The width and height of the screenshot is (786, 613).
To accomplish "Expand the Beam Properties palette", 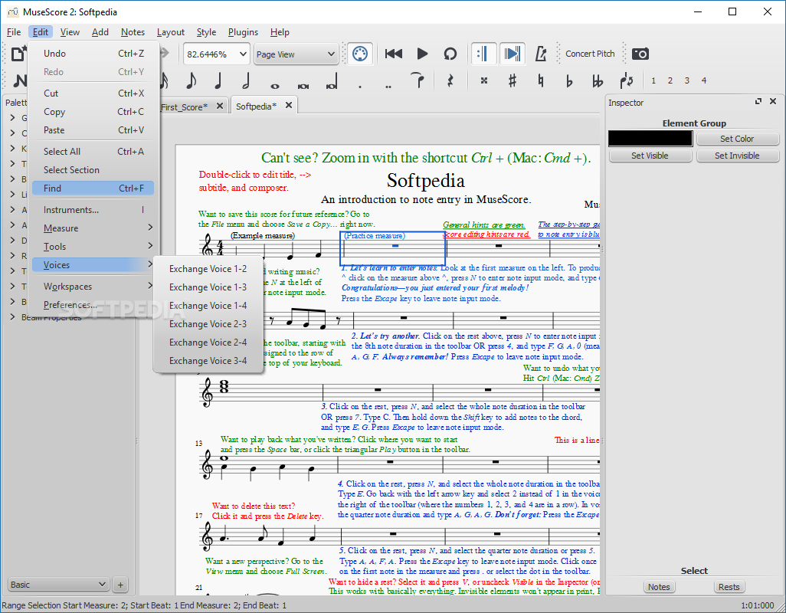I will point(12,316).
